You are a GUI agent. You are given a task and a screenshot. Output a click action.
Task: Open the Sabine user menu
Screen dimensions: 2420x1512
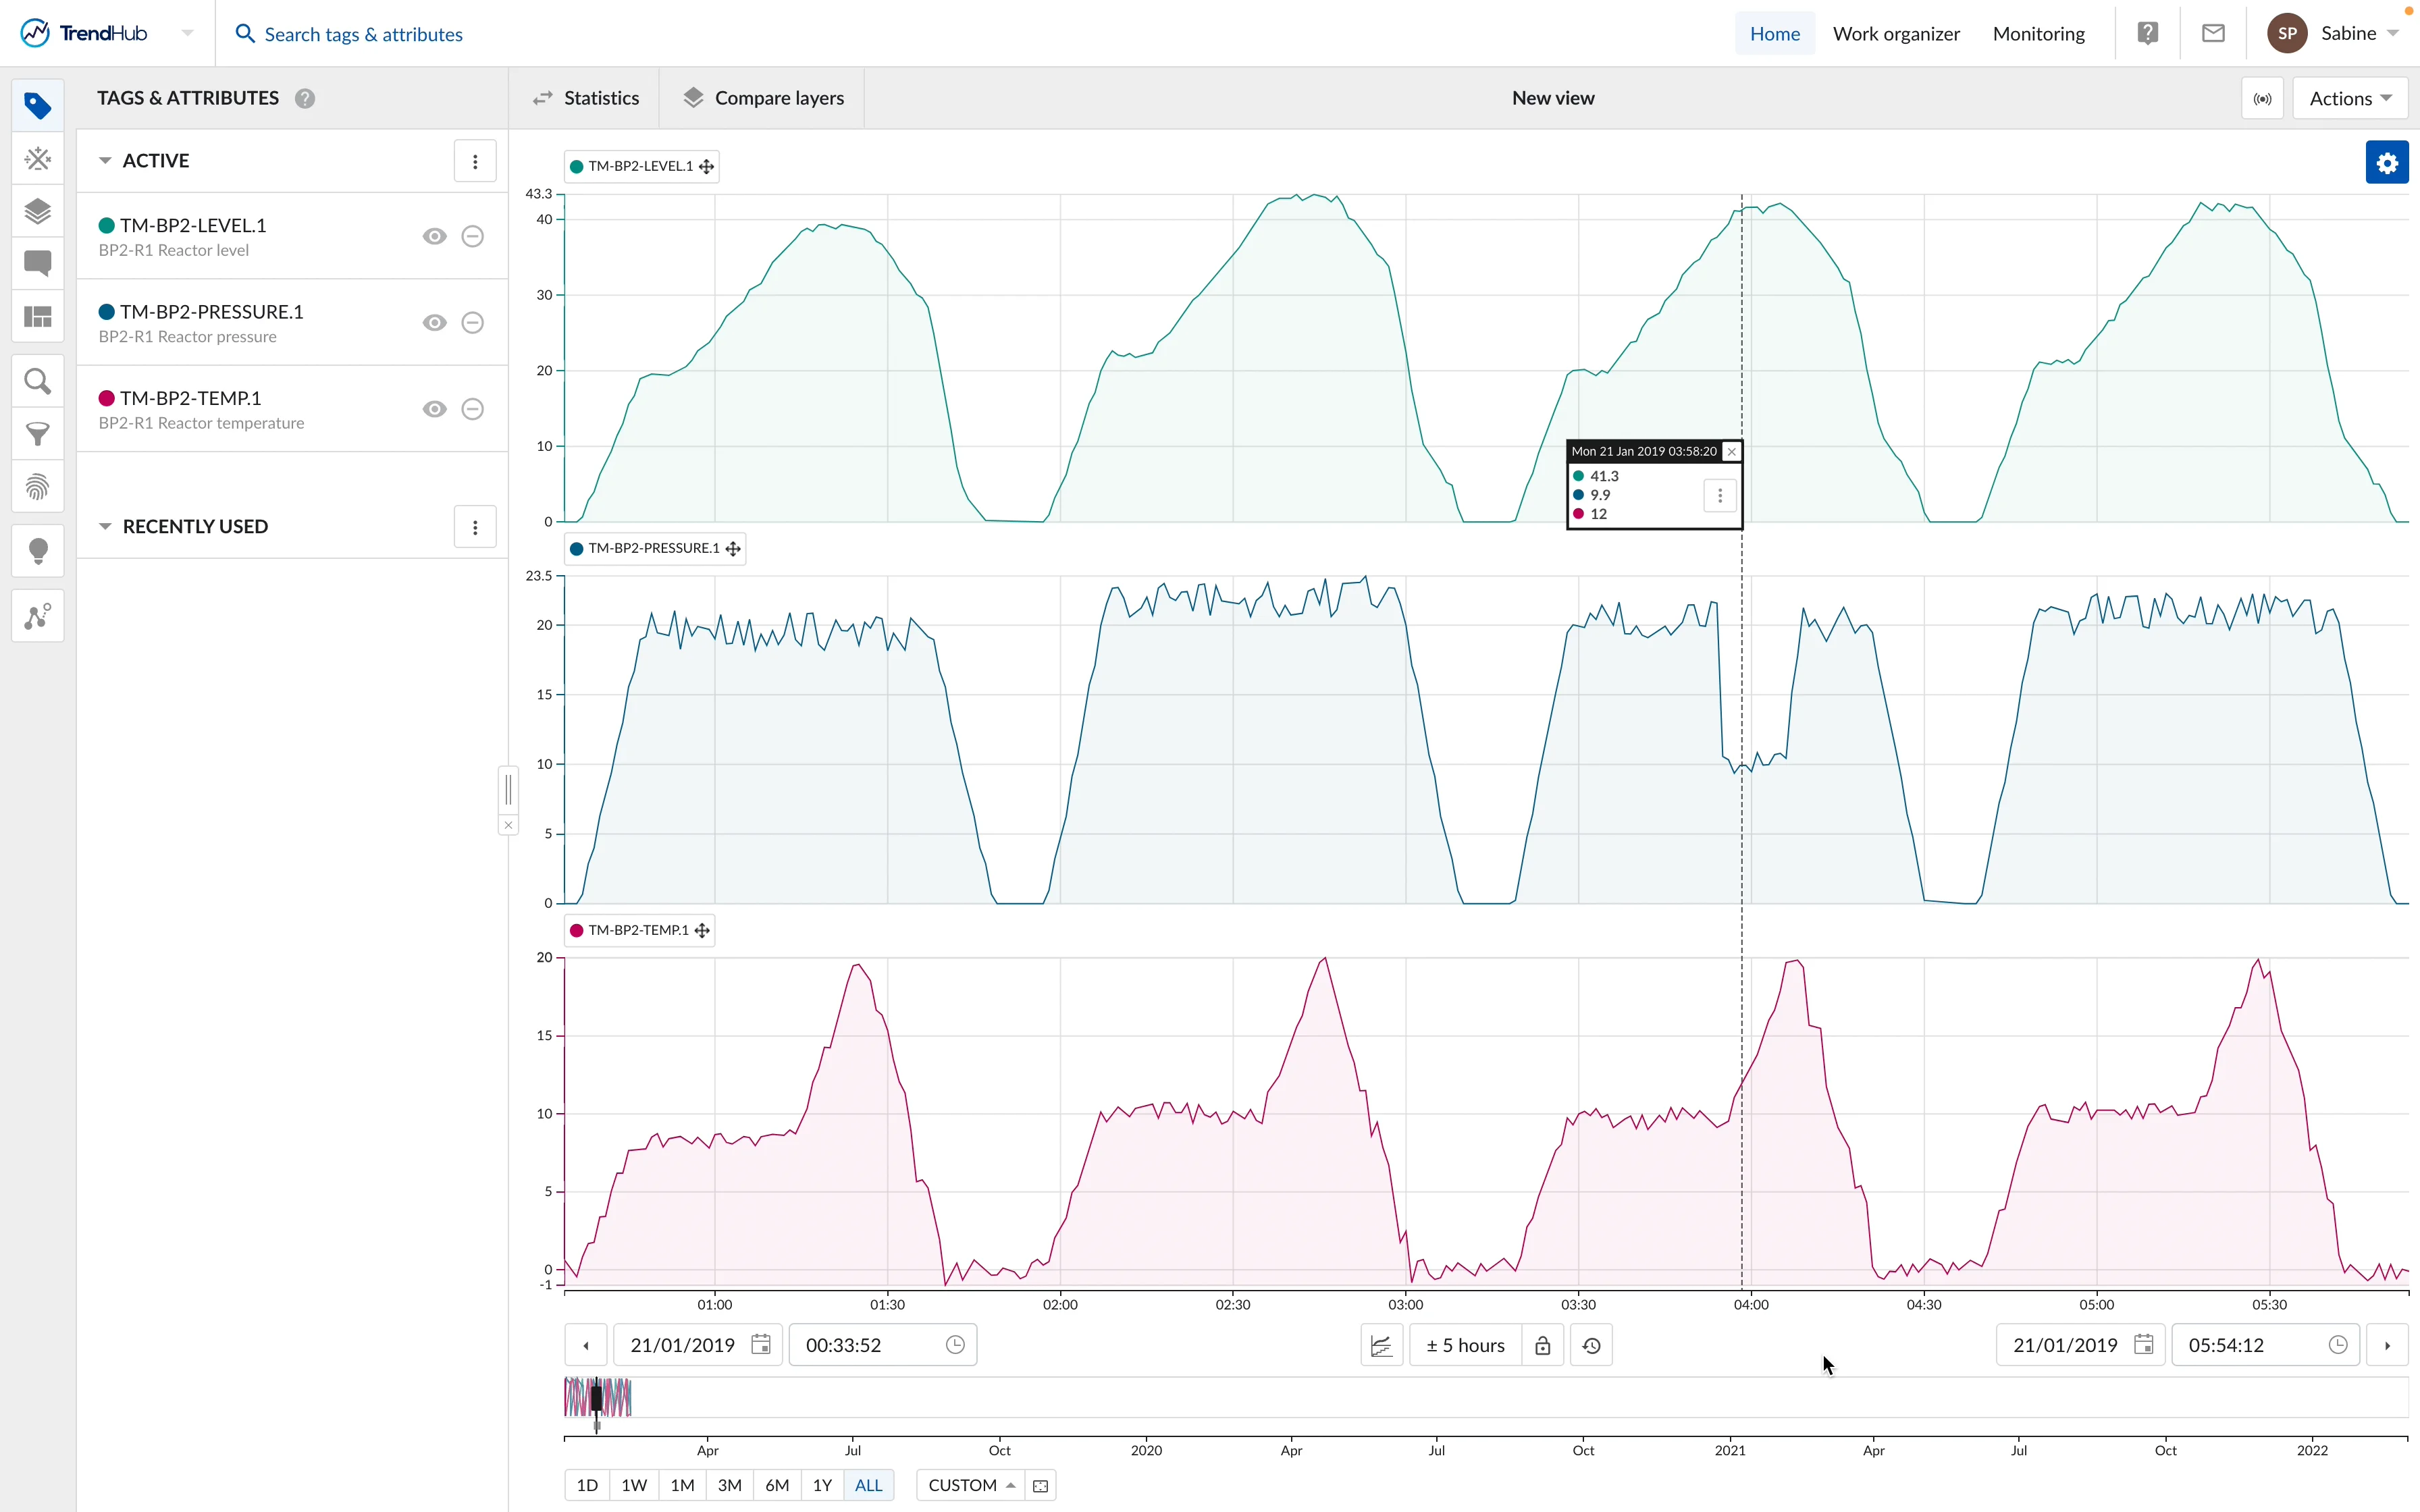click(x=2333, y=33)
